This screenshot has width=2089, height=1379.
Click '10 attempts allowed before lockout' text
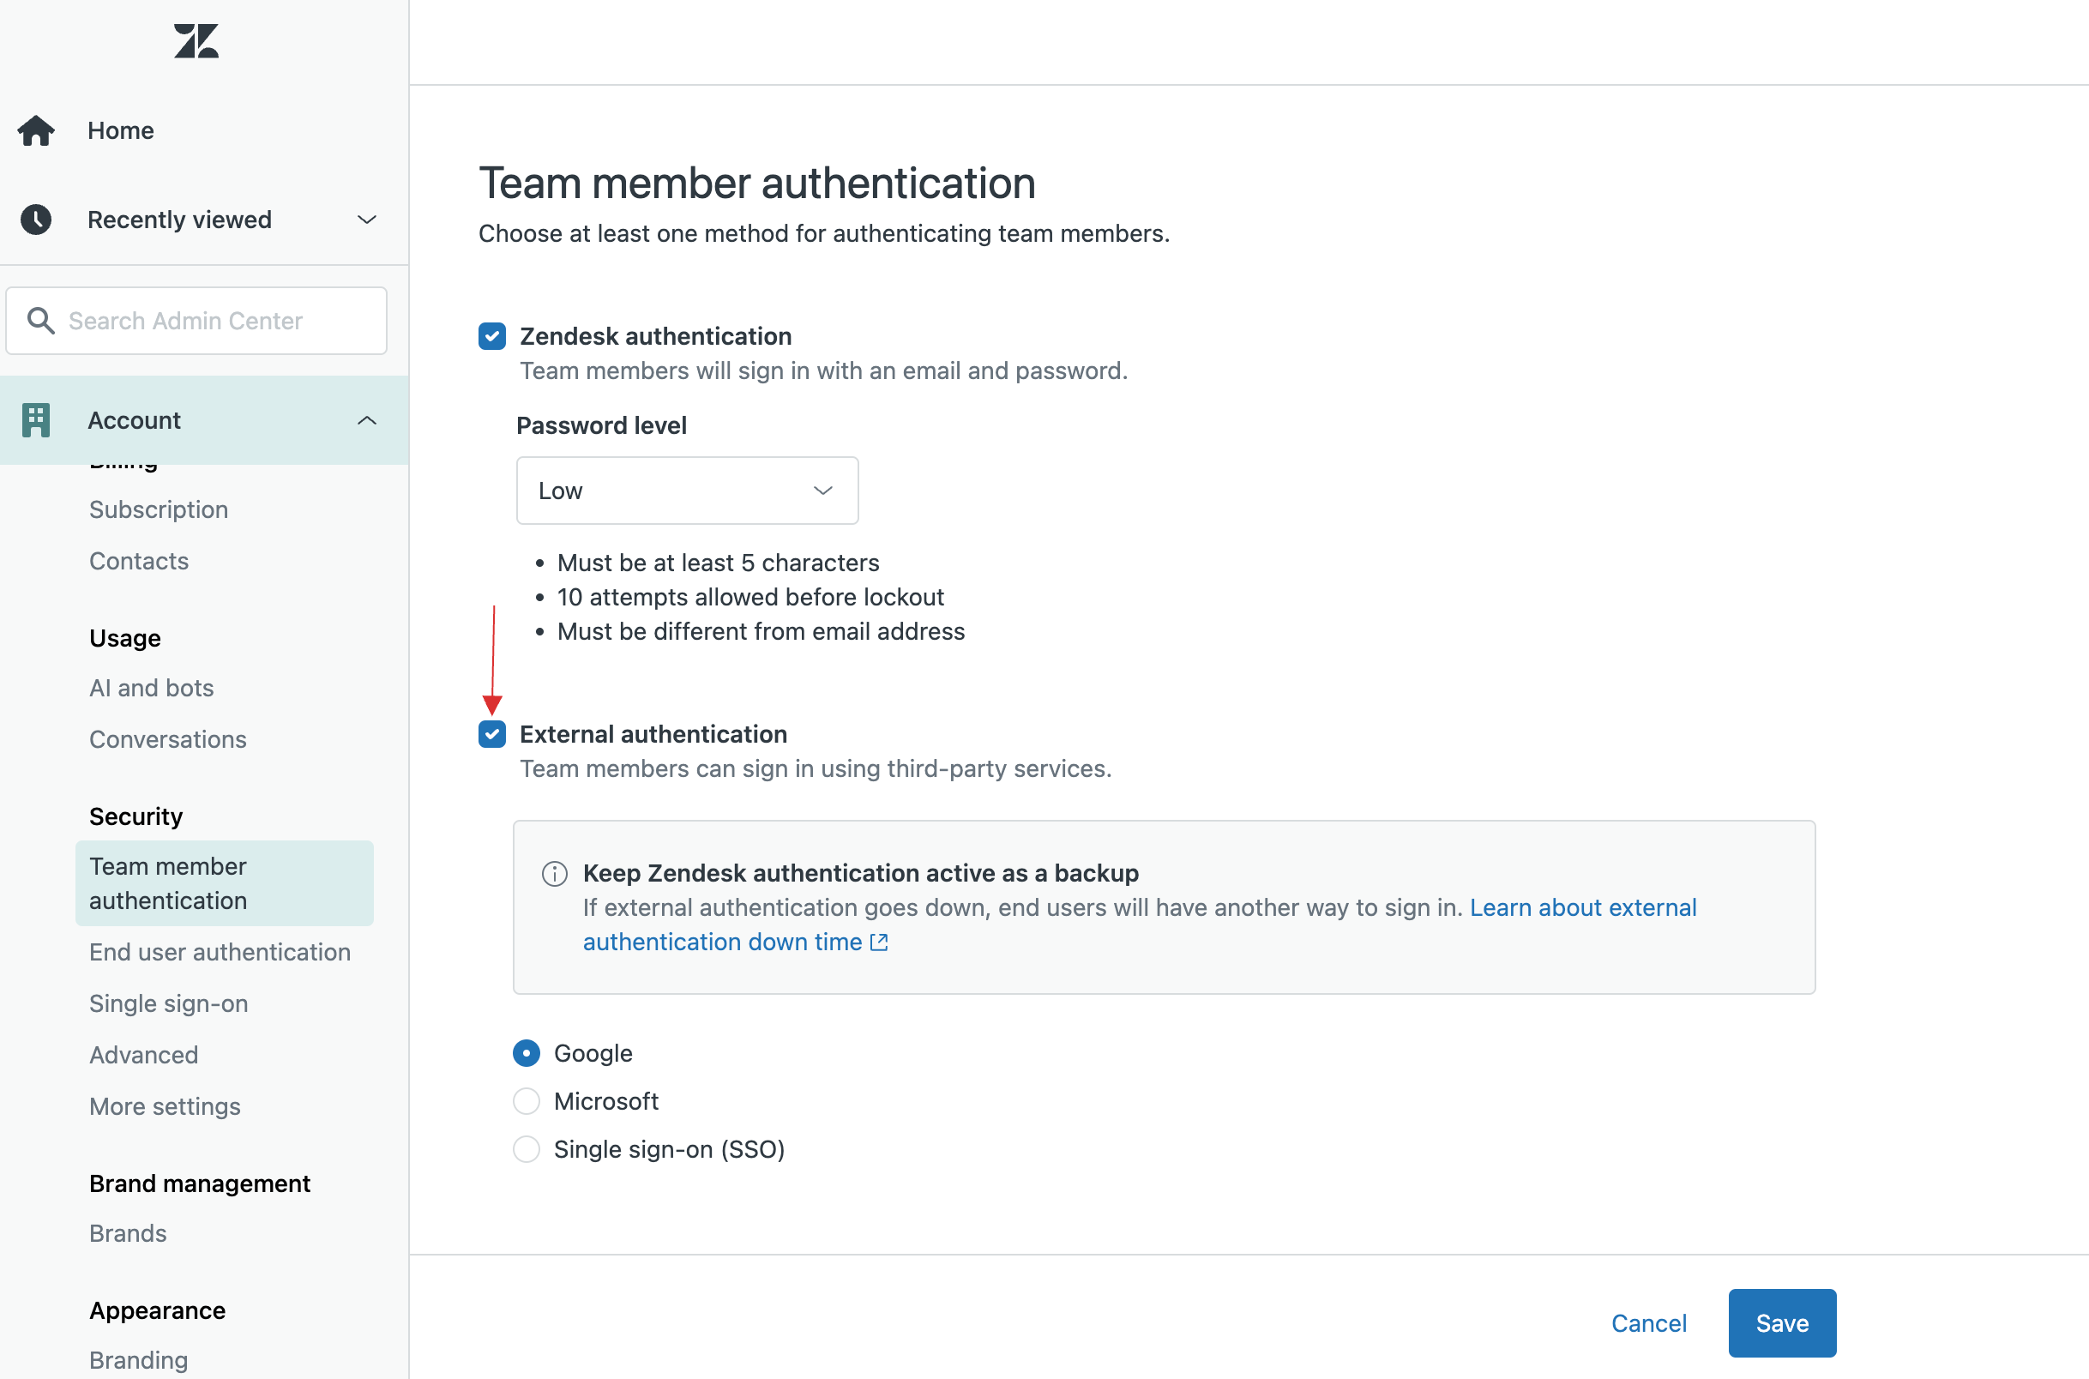coord(751,597)
